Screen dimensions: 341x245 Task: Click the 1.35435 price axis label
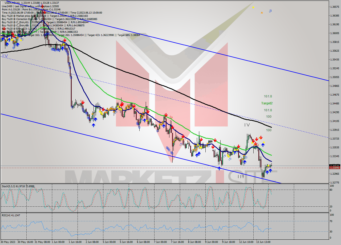[334, 59]
